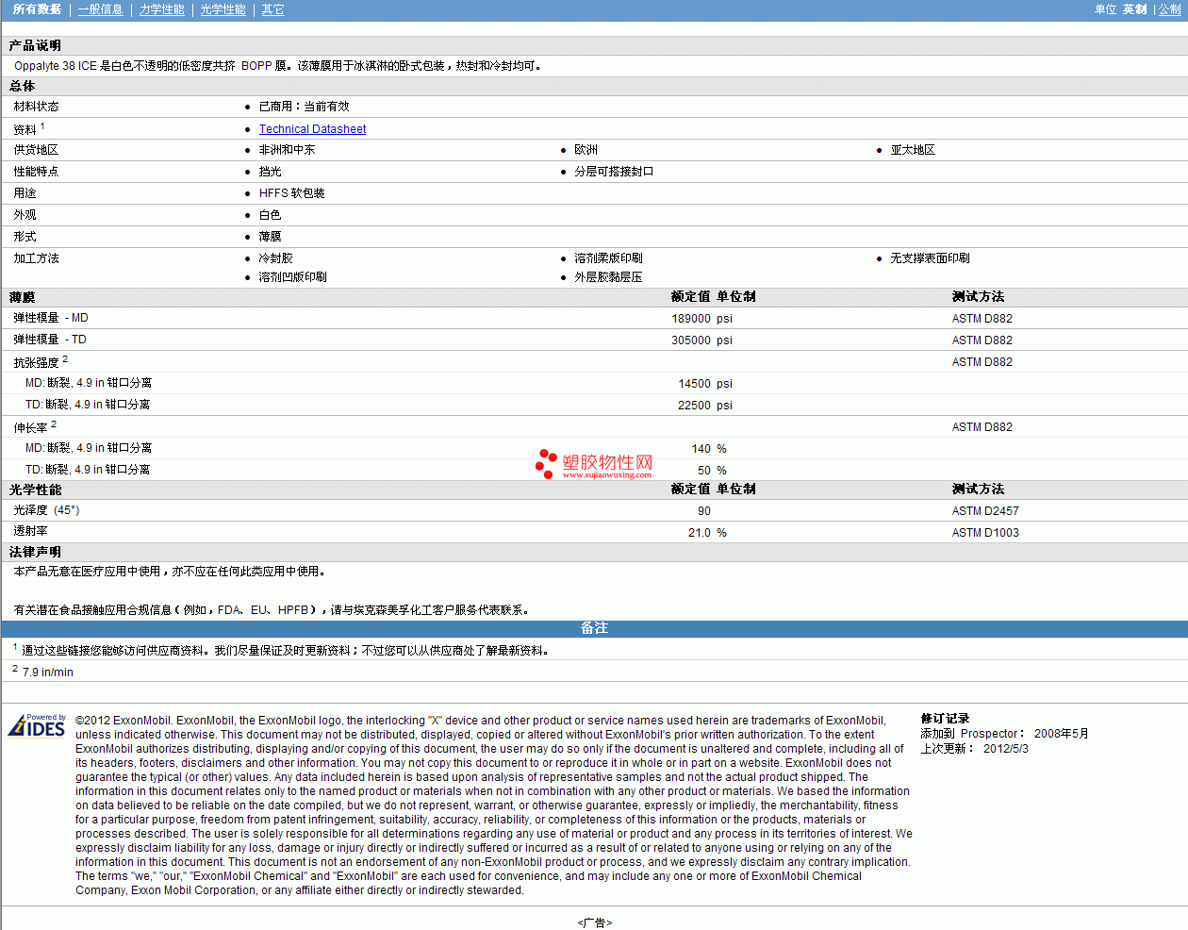Click the www.sujiaowuxing.com watermark URL text
The image size is (1188, 930).
606,475
